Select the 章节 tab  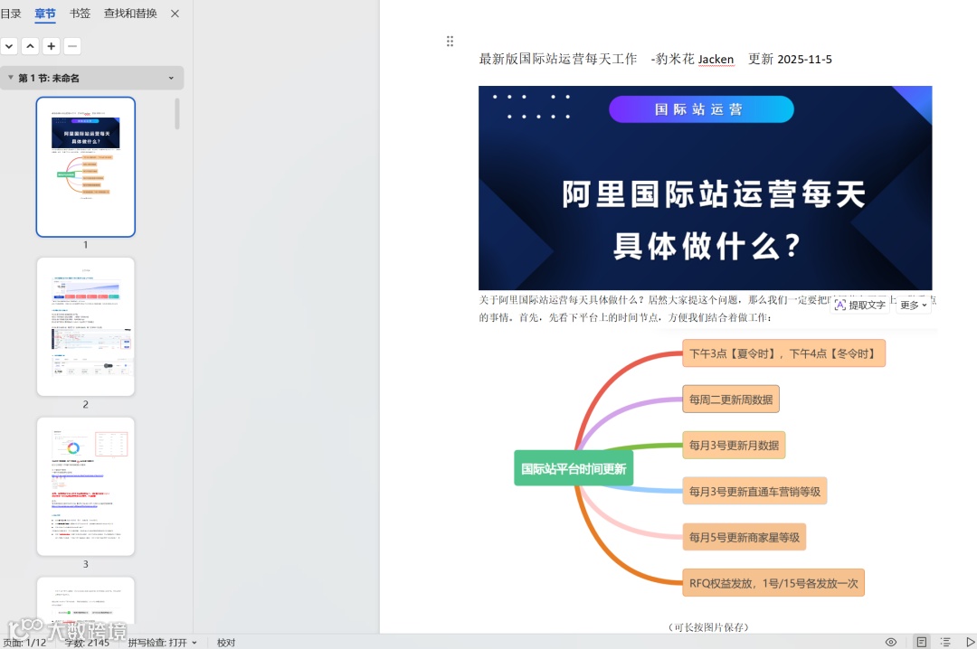[45, 13]
